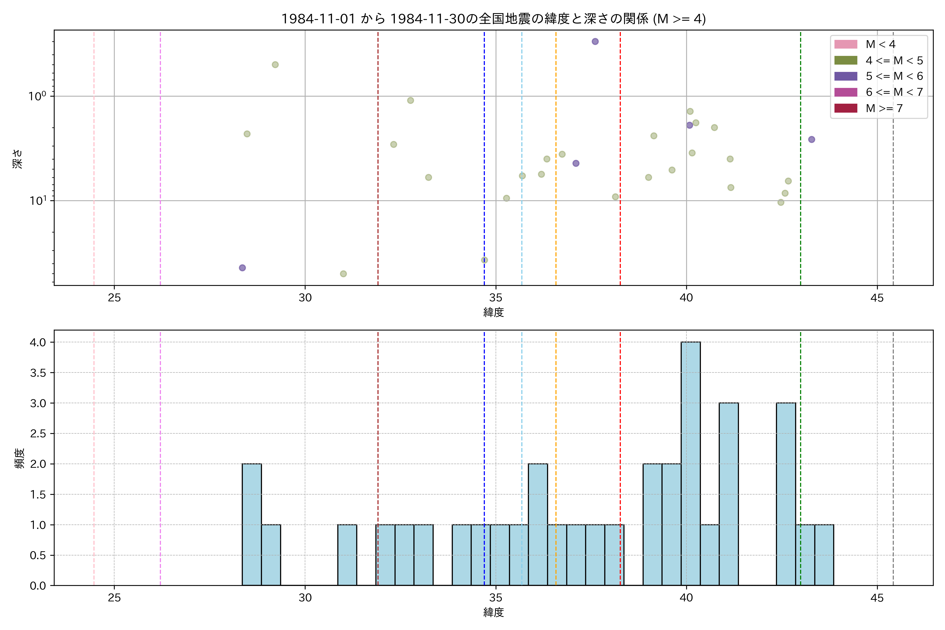945x630 pixels.
Task: Click the chart title text at top
Action: tap(493, 19)
